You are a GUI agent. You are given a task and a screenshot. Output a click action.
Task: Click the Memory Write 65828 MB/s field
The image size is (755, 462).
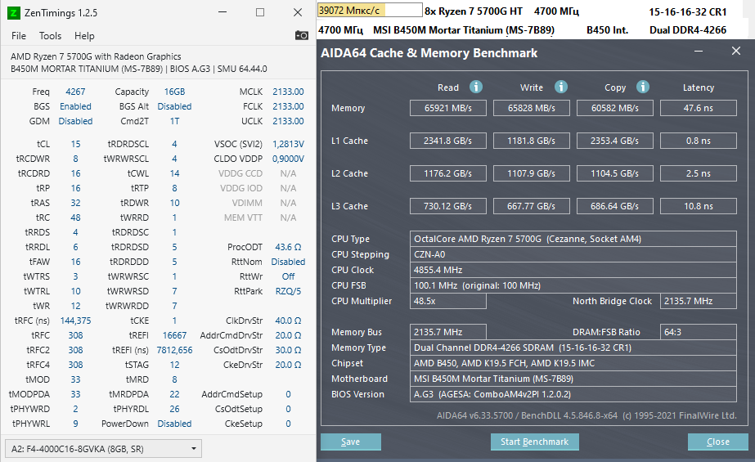click(532, 108)
